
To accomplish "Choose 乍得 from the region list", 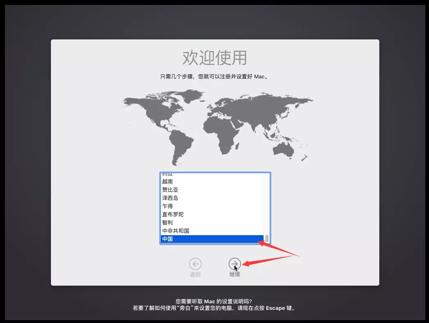I will click(212, 206).
